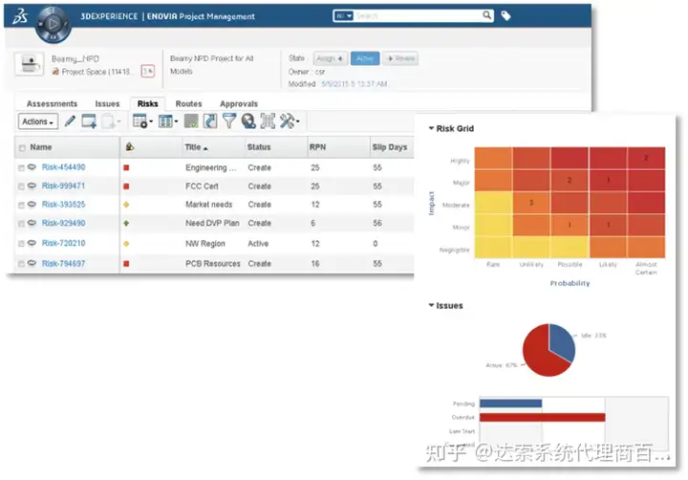Click the refresh arrow icon in toolbar
The image size is (688, 480).
click(209, 121)
